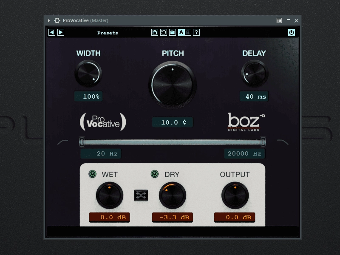
Task: Minimize the ProVocative plugin window
Action: pos(288,20)
